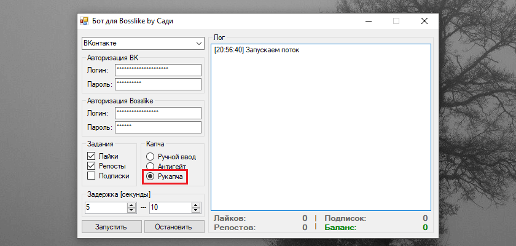Increase the minimum delay value of 5
The height and width of the screenshot is (246, 516).
coord(131,205)
